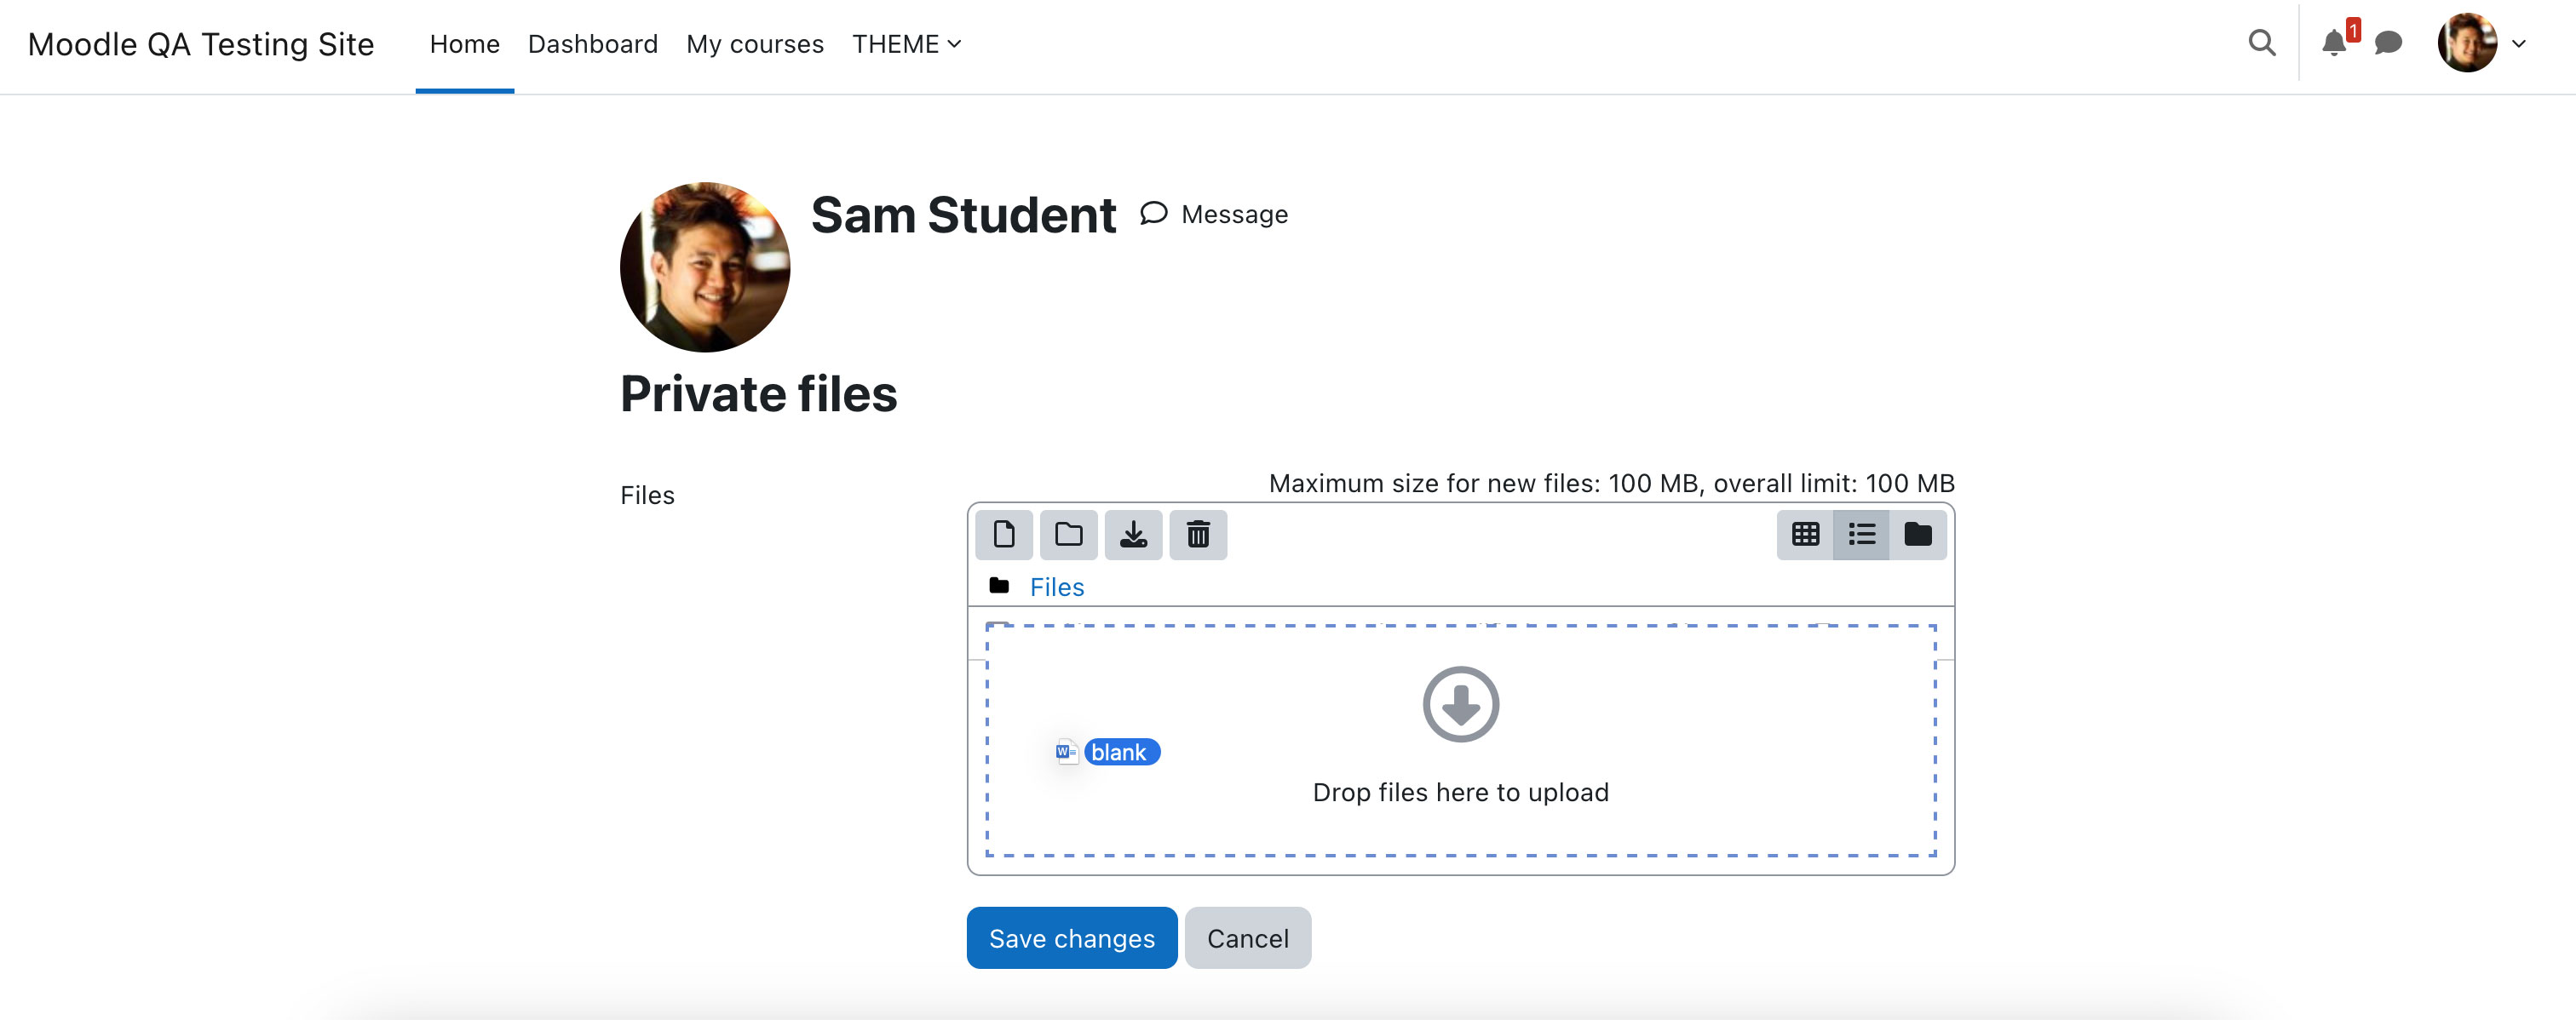The width and height of the screenshot is (2576, 1020).
Task: Click the black folder icon beside Files breadcrumb
Action: click(998, 586)
